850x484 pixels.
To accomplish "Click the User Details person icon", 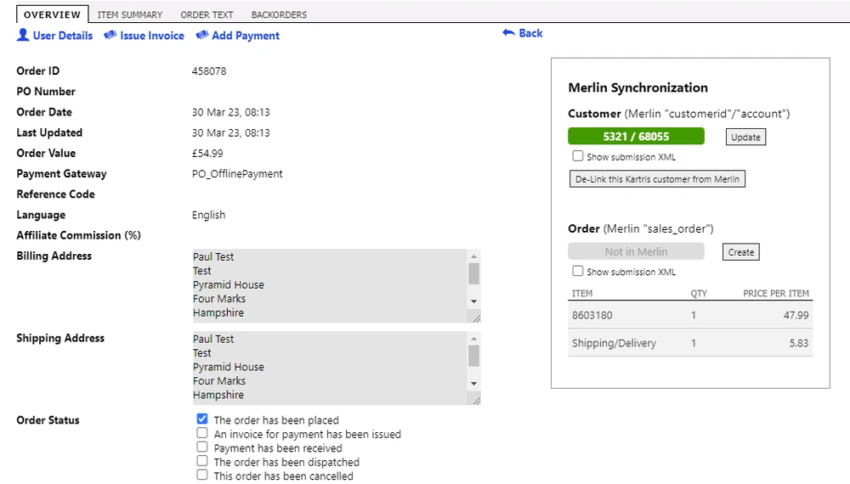I will click(23, 35).
